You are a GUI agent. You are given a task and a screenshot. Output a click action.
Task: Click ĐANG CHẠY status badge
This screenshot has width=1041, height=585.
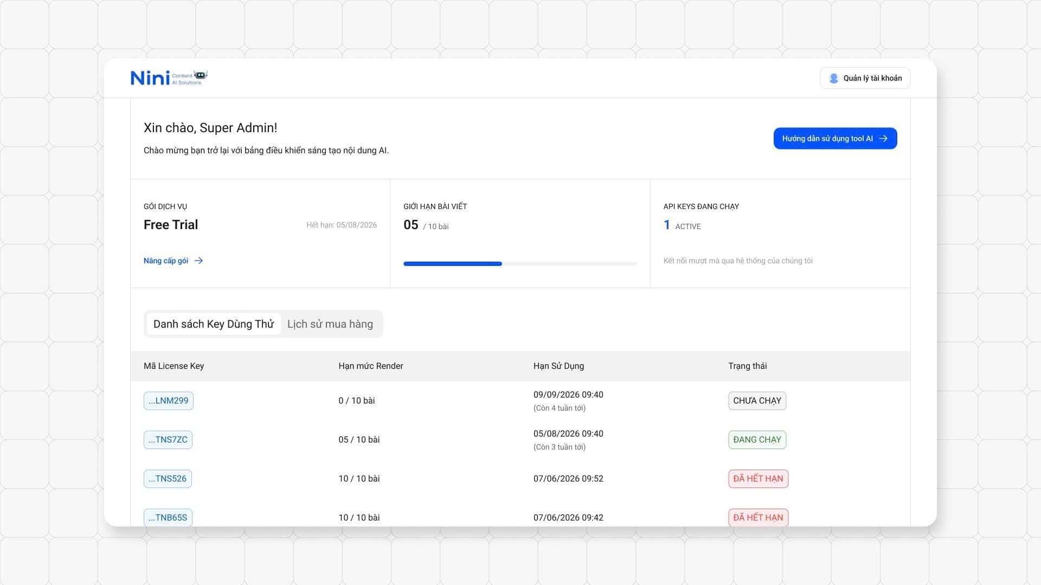(x=757, y=440)
